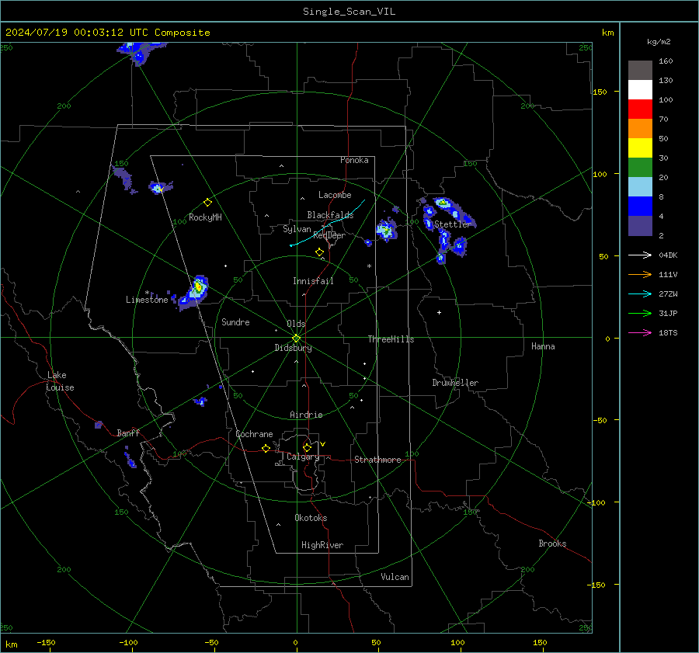The width and height of the screenshot is (699, 653).
Task: Click the Single_Scan_VIL title text
Action: (349, 12)
